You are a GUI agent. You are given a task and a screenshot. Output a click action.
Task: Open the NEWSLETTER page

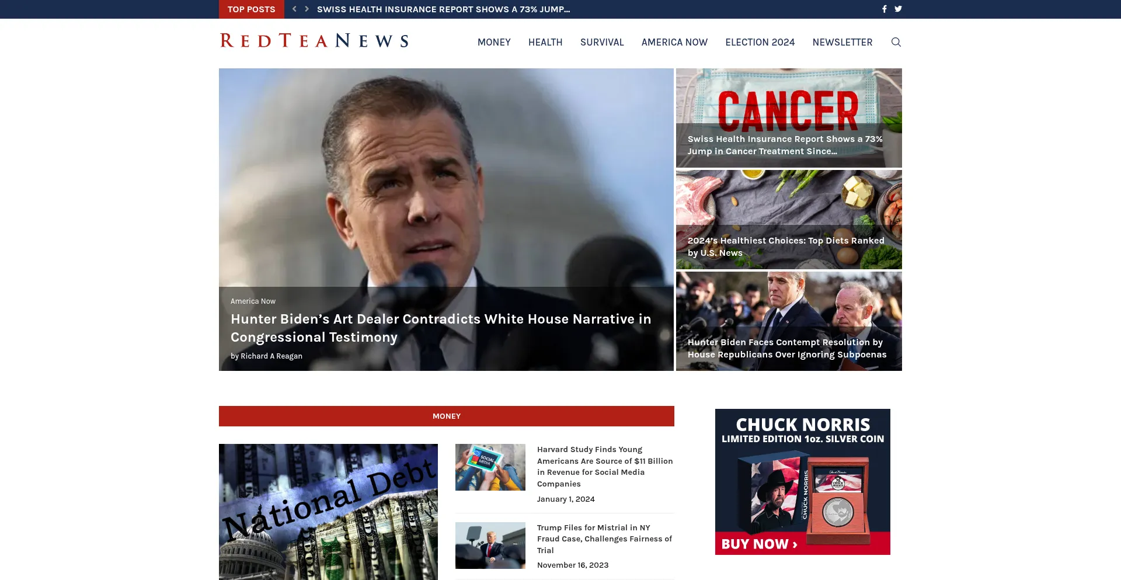[842, 42]
